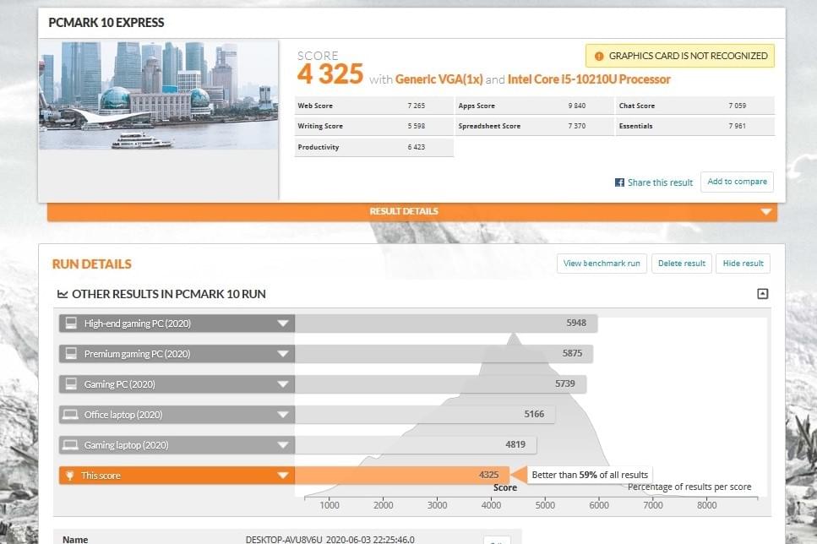The image size is (817, 544).
Task: Click the Hide result button
Action: pos(743,264)
